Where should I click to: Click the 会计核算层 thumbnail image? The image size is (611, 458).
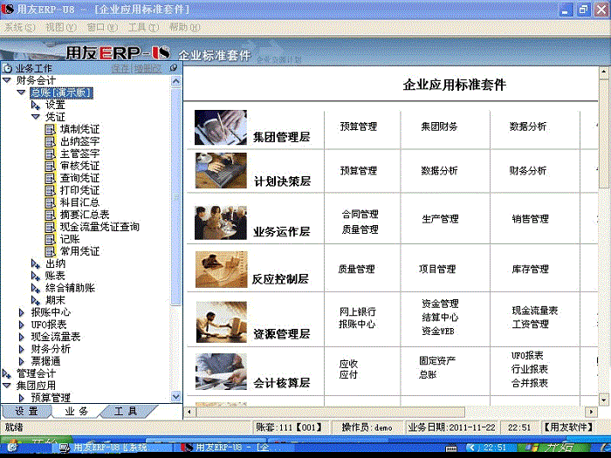(x=221, y=372)
